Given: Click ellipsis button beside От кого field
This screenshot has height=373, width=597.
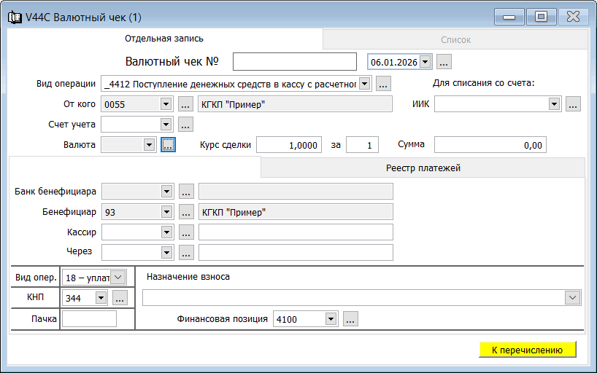Looking at the screenshot, I should point(185,104).
